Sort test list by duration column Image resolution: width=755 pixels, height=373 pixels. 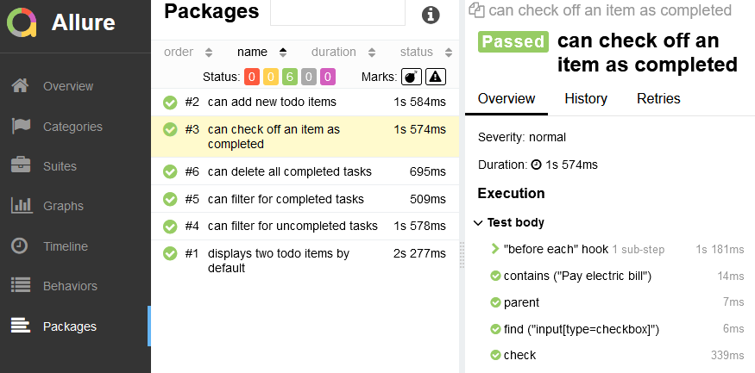[343, 52]
